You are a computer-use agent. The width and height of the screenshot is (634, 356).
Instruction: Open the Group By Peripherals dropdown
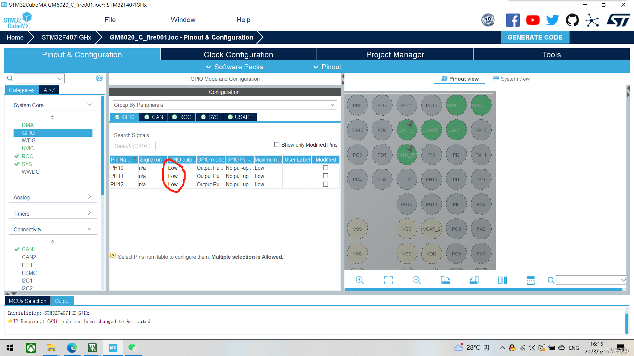point(225,105)
